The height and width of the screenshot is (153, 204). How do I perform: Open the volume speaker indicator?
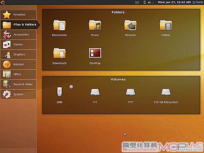149,2
